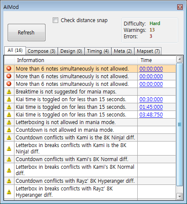Screen dimensions: 187x204
Task: Click the scrollbar down arrow
Action: 180,196
